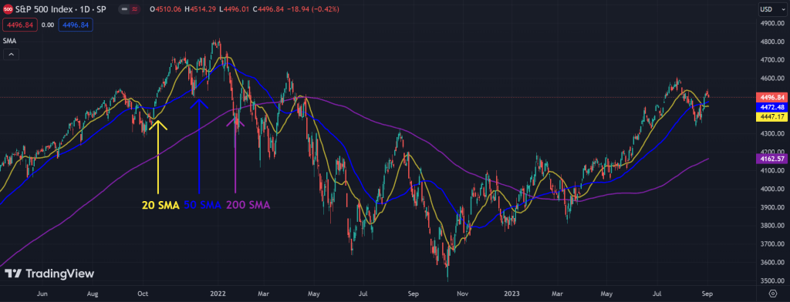
Task: Click the purple 4162.57 price axis label
Action: click(771, 159)
